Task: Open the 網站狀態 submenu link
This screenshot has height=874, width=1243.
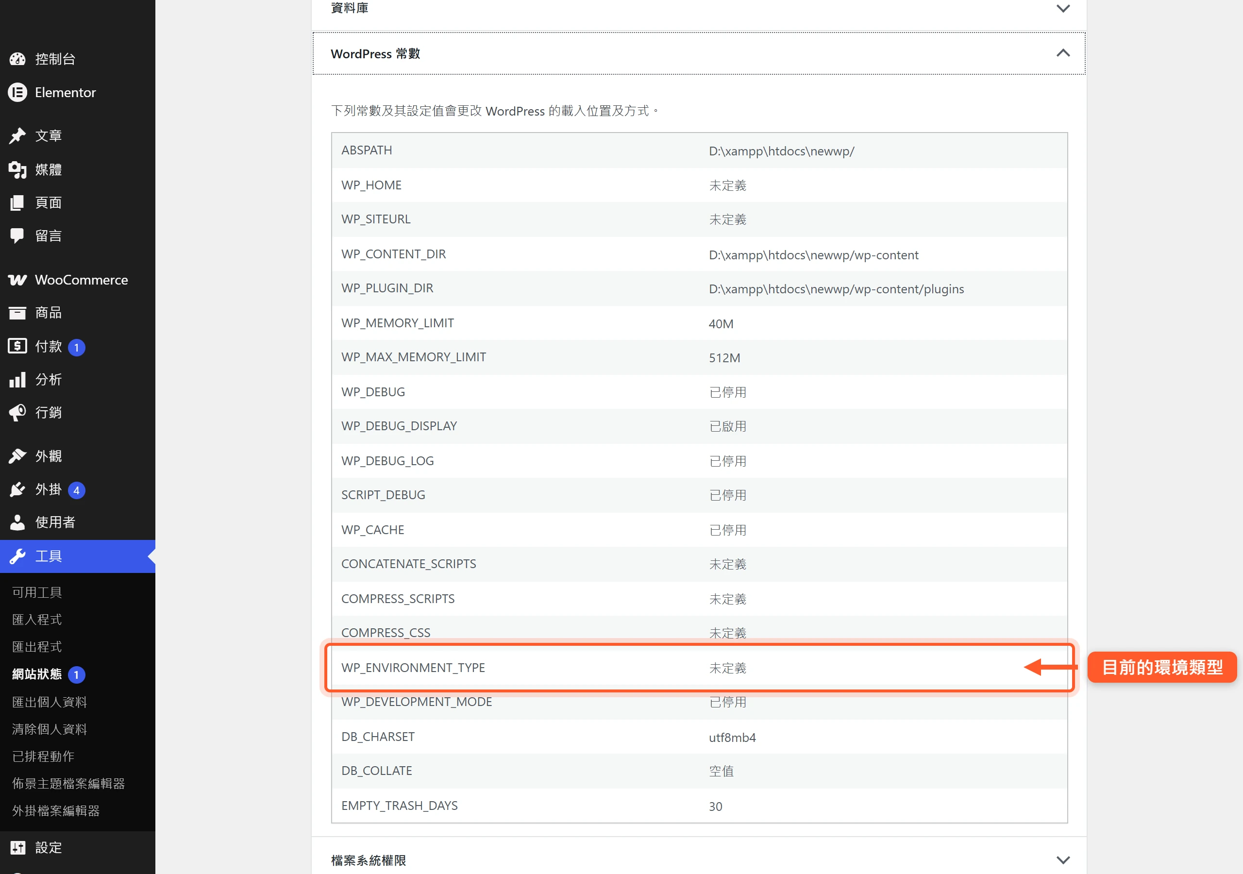Action: 37,674
